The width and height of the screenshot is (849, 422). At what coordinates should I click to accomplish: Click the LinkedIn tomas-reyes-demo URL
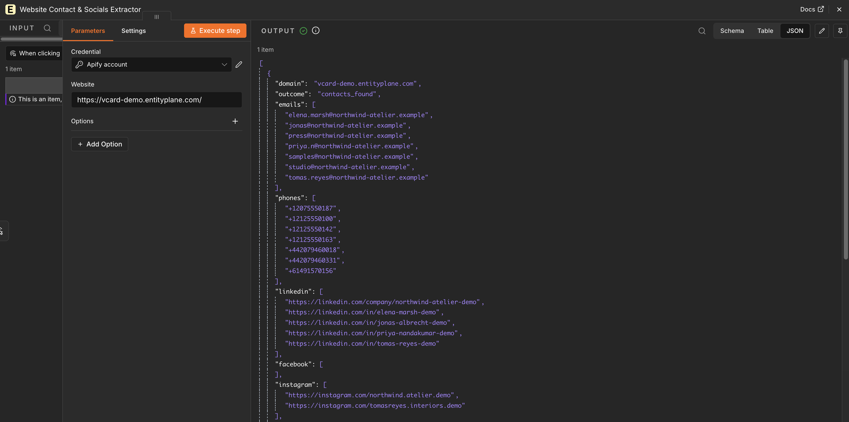tap(362, 343)
